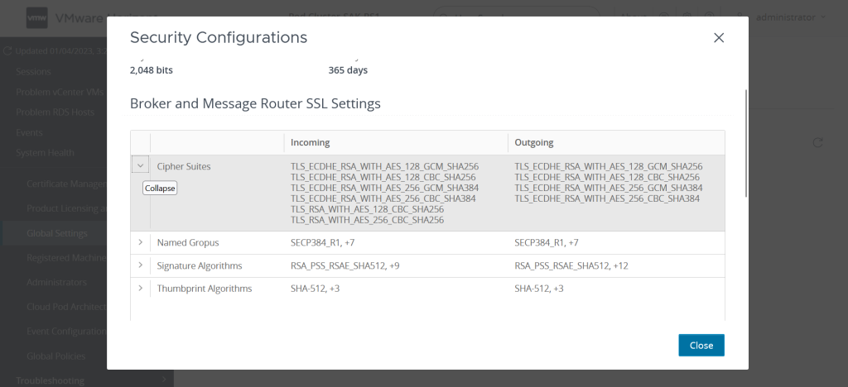
Task: Select the System Health sidebar item
Action: pyautogui.click(x=45, y=152)
